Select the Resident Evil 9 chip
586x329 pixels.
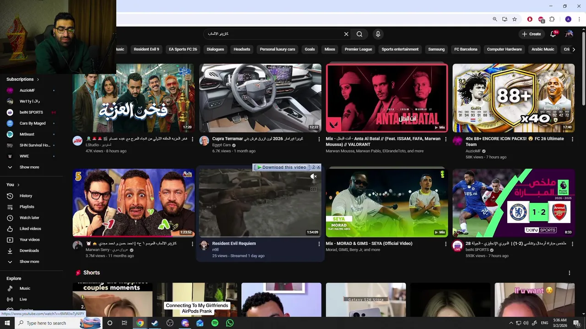146,49
